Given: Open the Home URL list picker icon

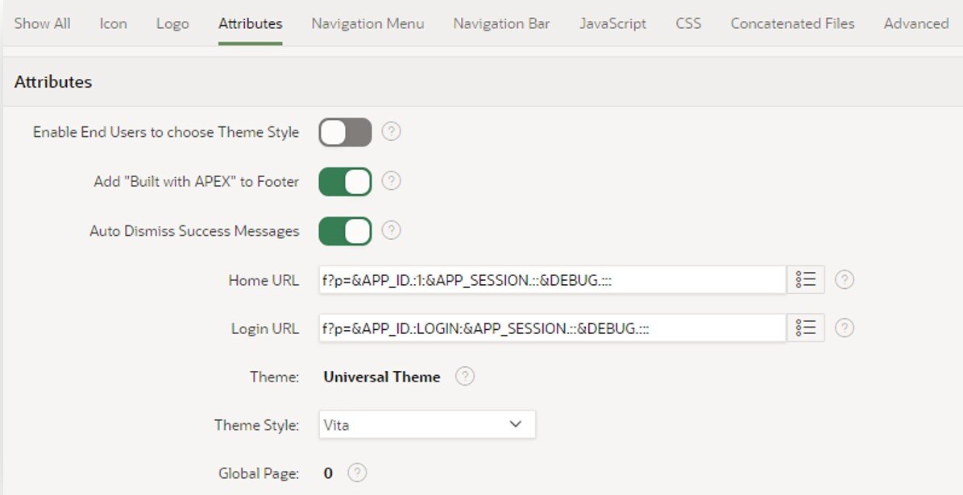Looking at the screenshot, I should coord(805,280).
